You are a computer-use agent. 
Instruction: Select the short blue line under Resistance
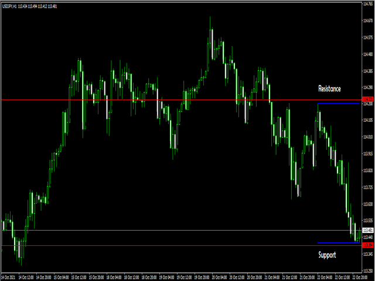339,104
